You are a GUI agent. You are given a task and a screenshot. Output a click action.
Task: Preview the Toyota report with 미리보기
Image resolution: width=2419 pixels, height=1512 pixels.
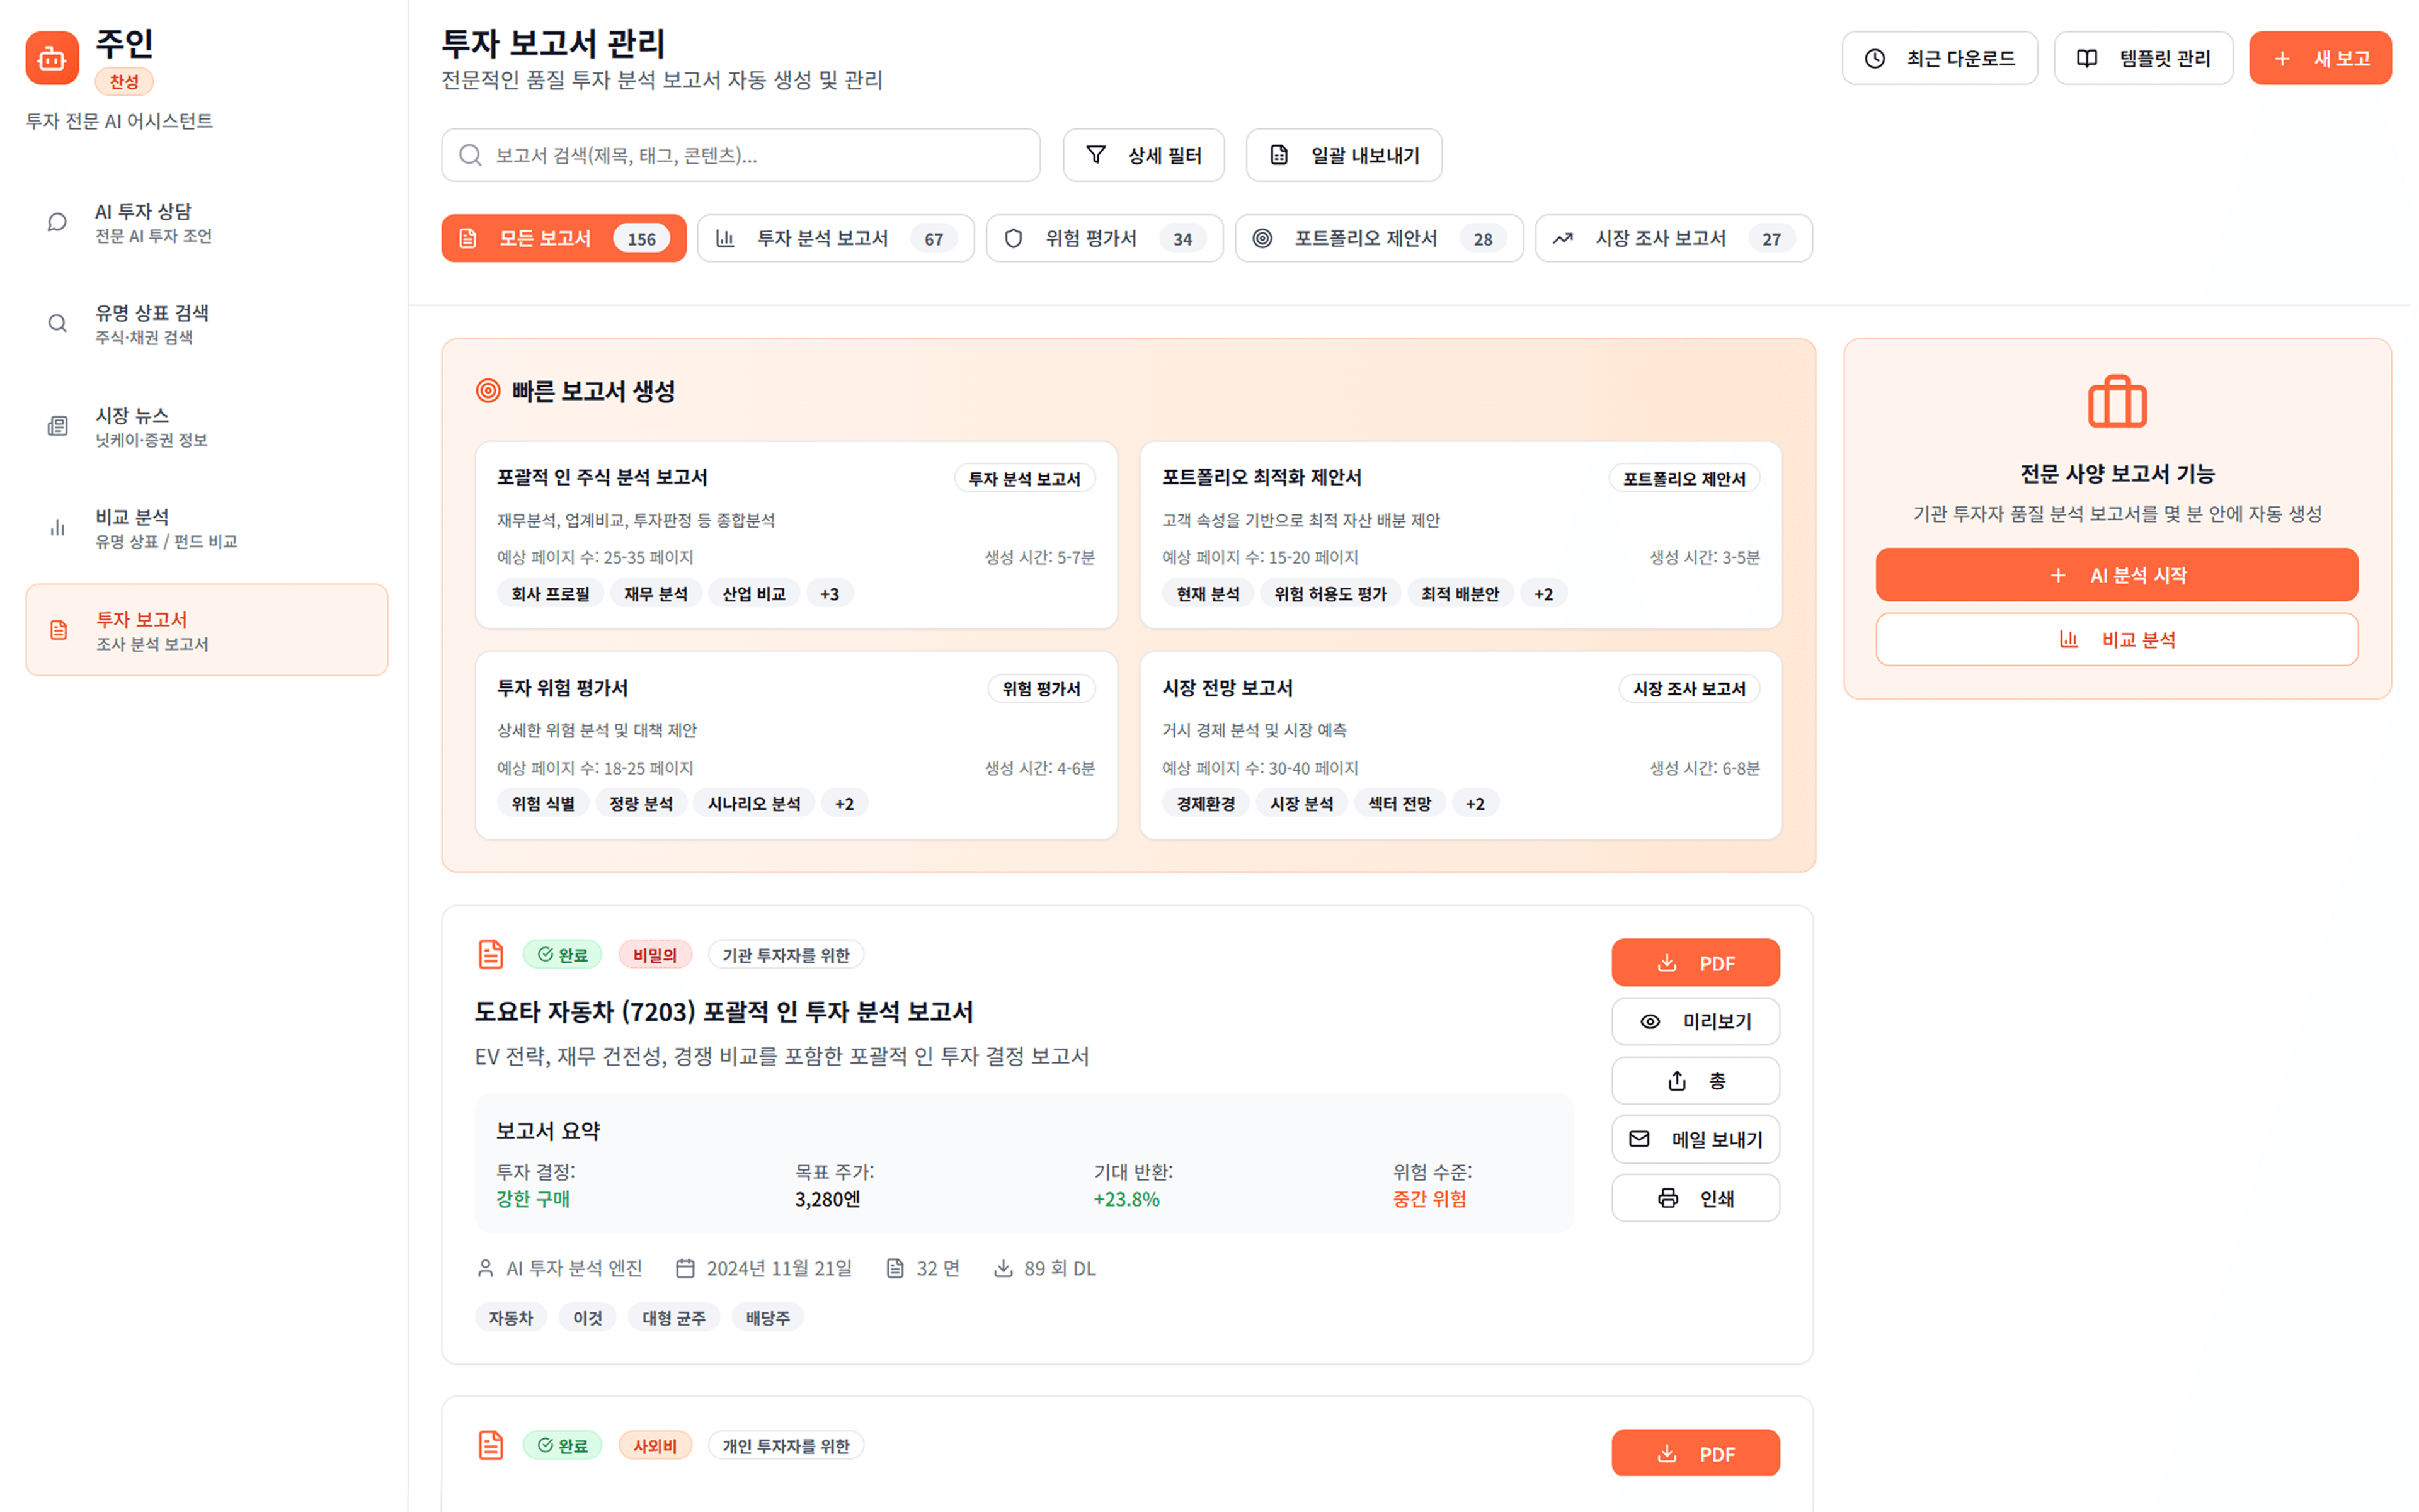(1695, 1021)
